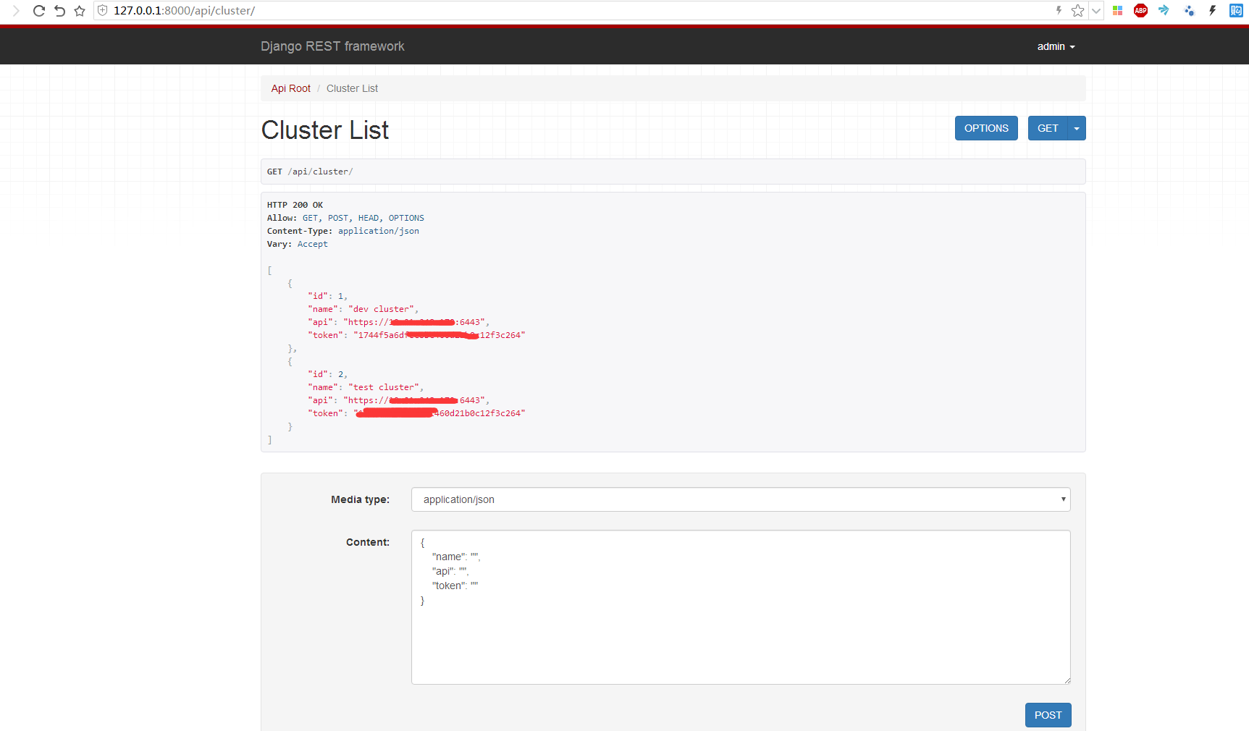Screen dimensions: 1249x731
Task: Open the admin user dropdown menu
Action: click(x=1056, y=46)
